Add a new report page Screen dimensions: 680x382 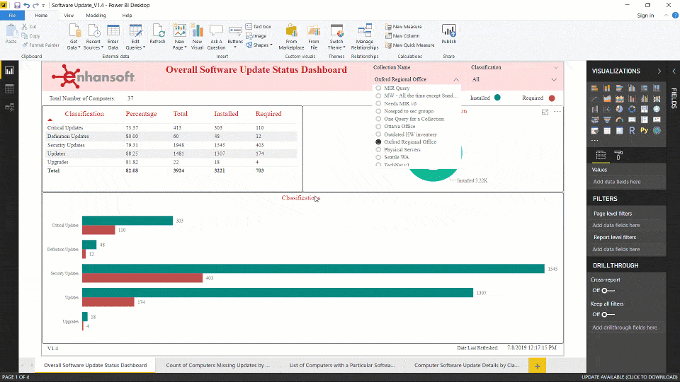tap(538, 366)
